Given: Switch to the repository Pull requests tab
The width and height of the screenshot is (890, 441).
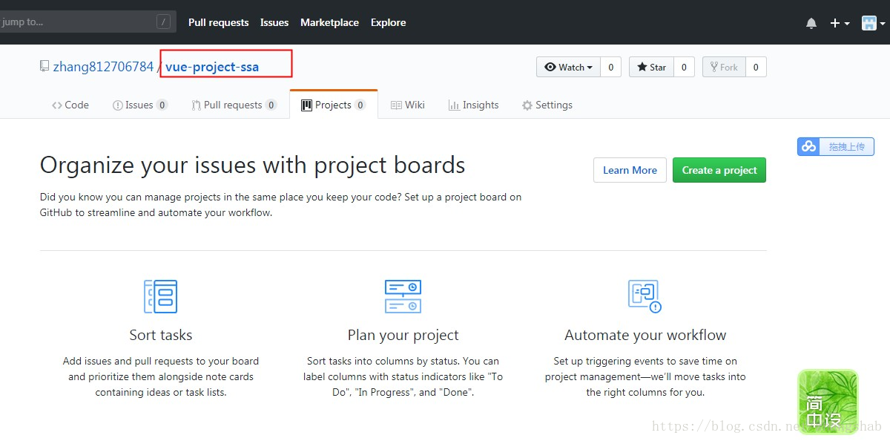Looking at the screenshot, I should 234,105.
